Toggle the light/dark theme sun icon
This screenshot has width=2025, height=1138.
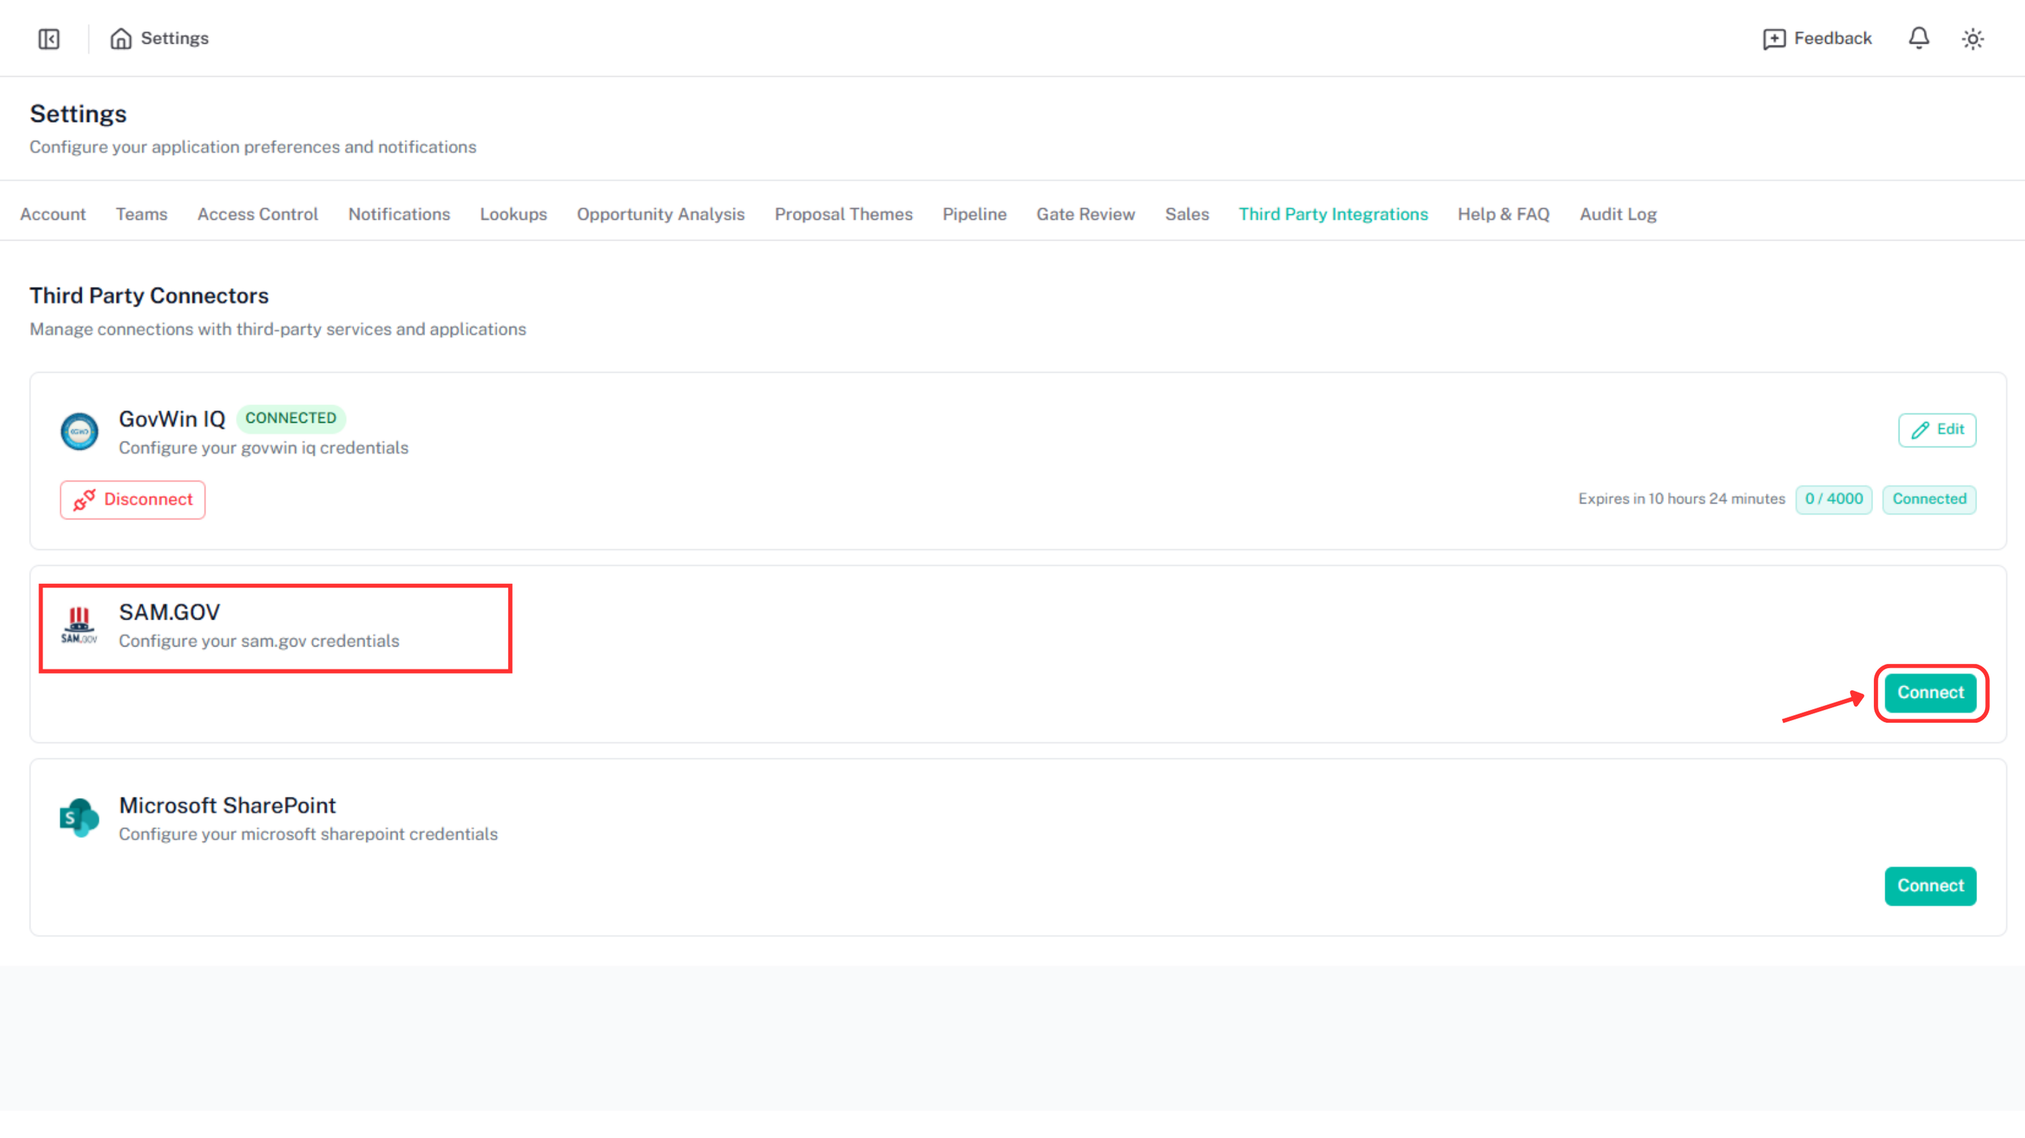click(x=1972, y=38)
